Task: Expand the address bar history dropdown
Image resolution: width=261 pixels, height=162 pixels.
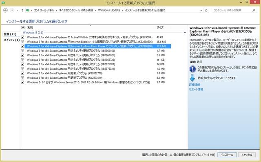Action: coord(201,10)
